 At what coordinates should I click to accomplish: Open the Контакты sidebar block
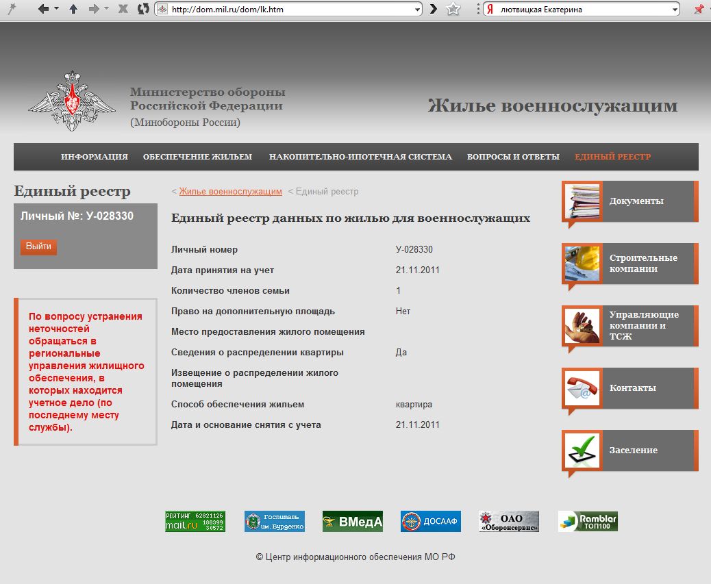[x=630, y=388]
